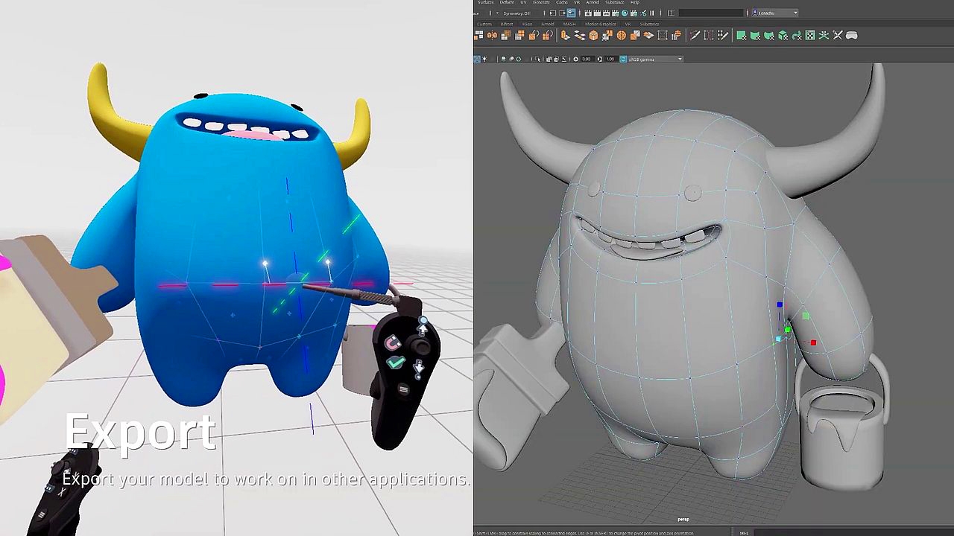Toggle the highlighted render view button in status line
954x536 pixels.
coord(571,13)
